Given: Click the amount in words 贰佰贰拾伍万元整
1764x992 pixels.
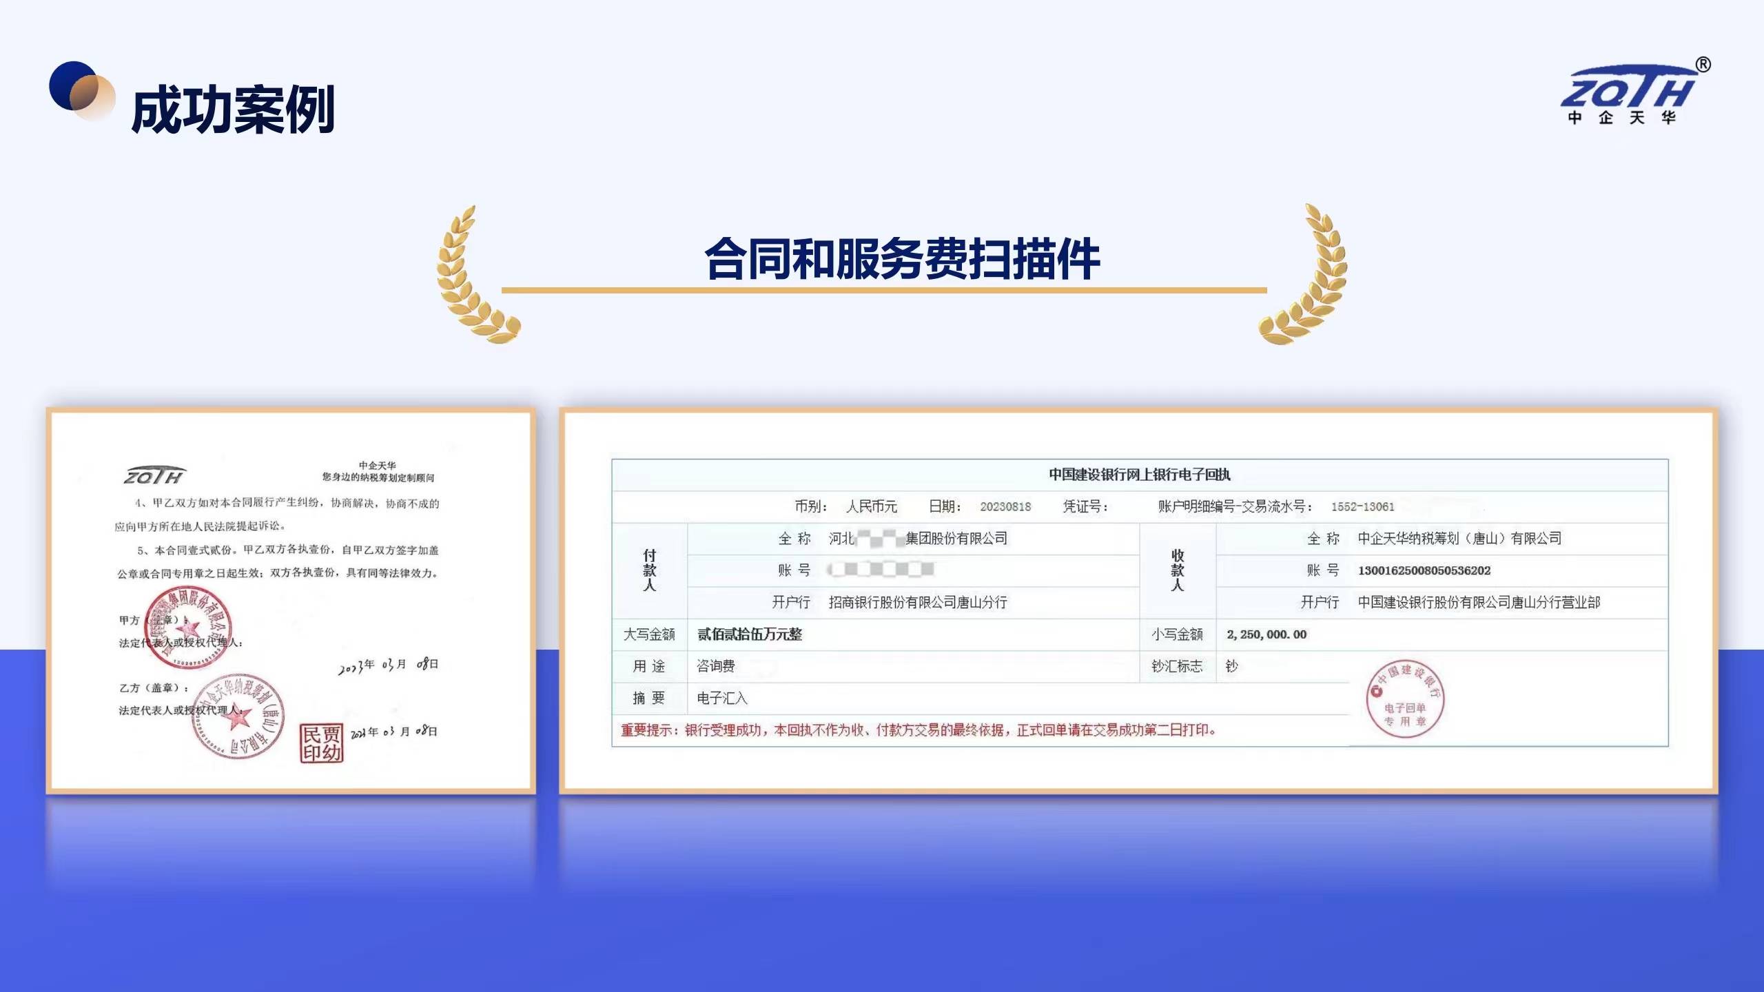Looking at the screenshot, I should point(750,634).
